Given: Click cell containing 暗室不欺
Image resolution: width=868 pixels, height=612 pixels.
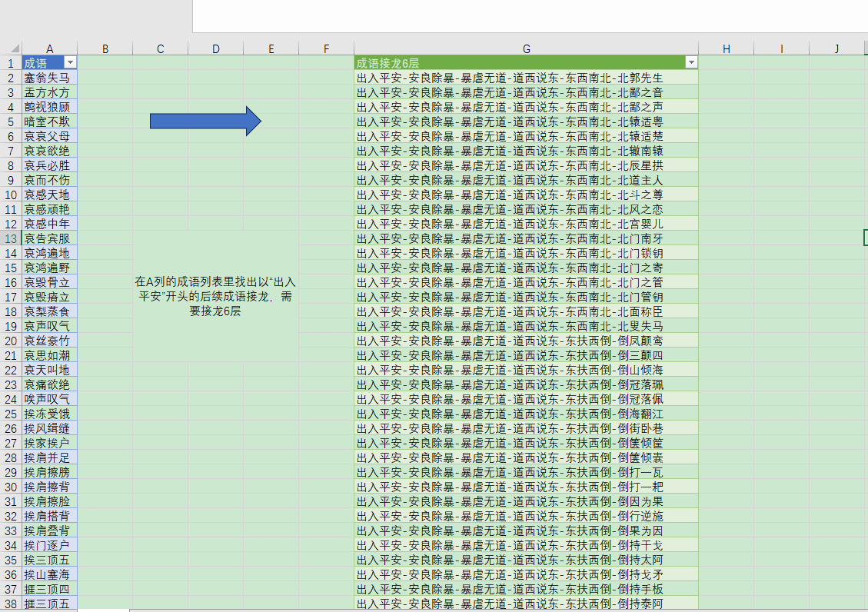Looking at the screenshot, I should pyautogui.click(x=49, y=121).
